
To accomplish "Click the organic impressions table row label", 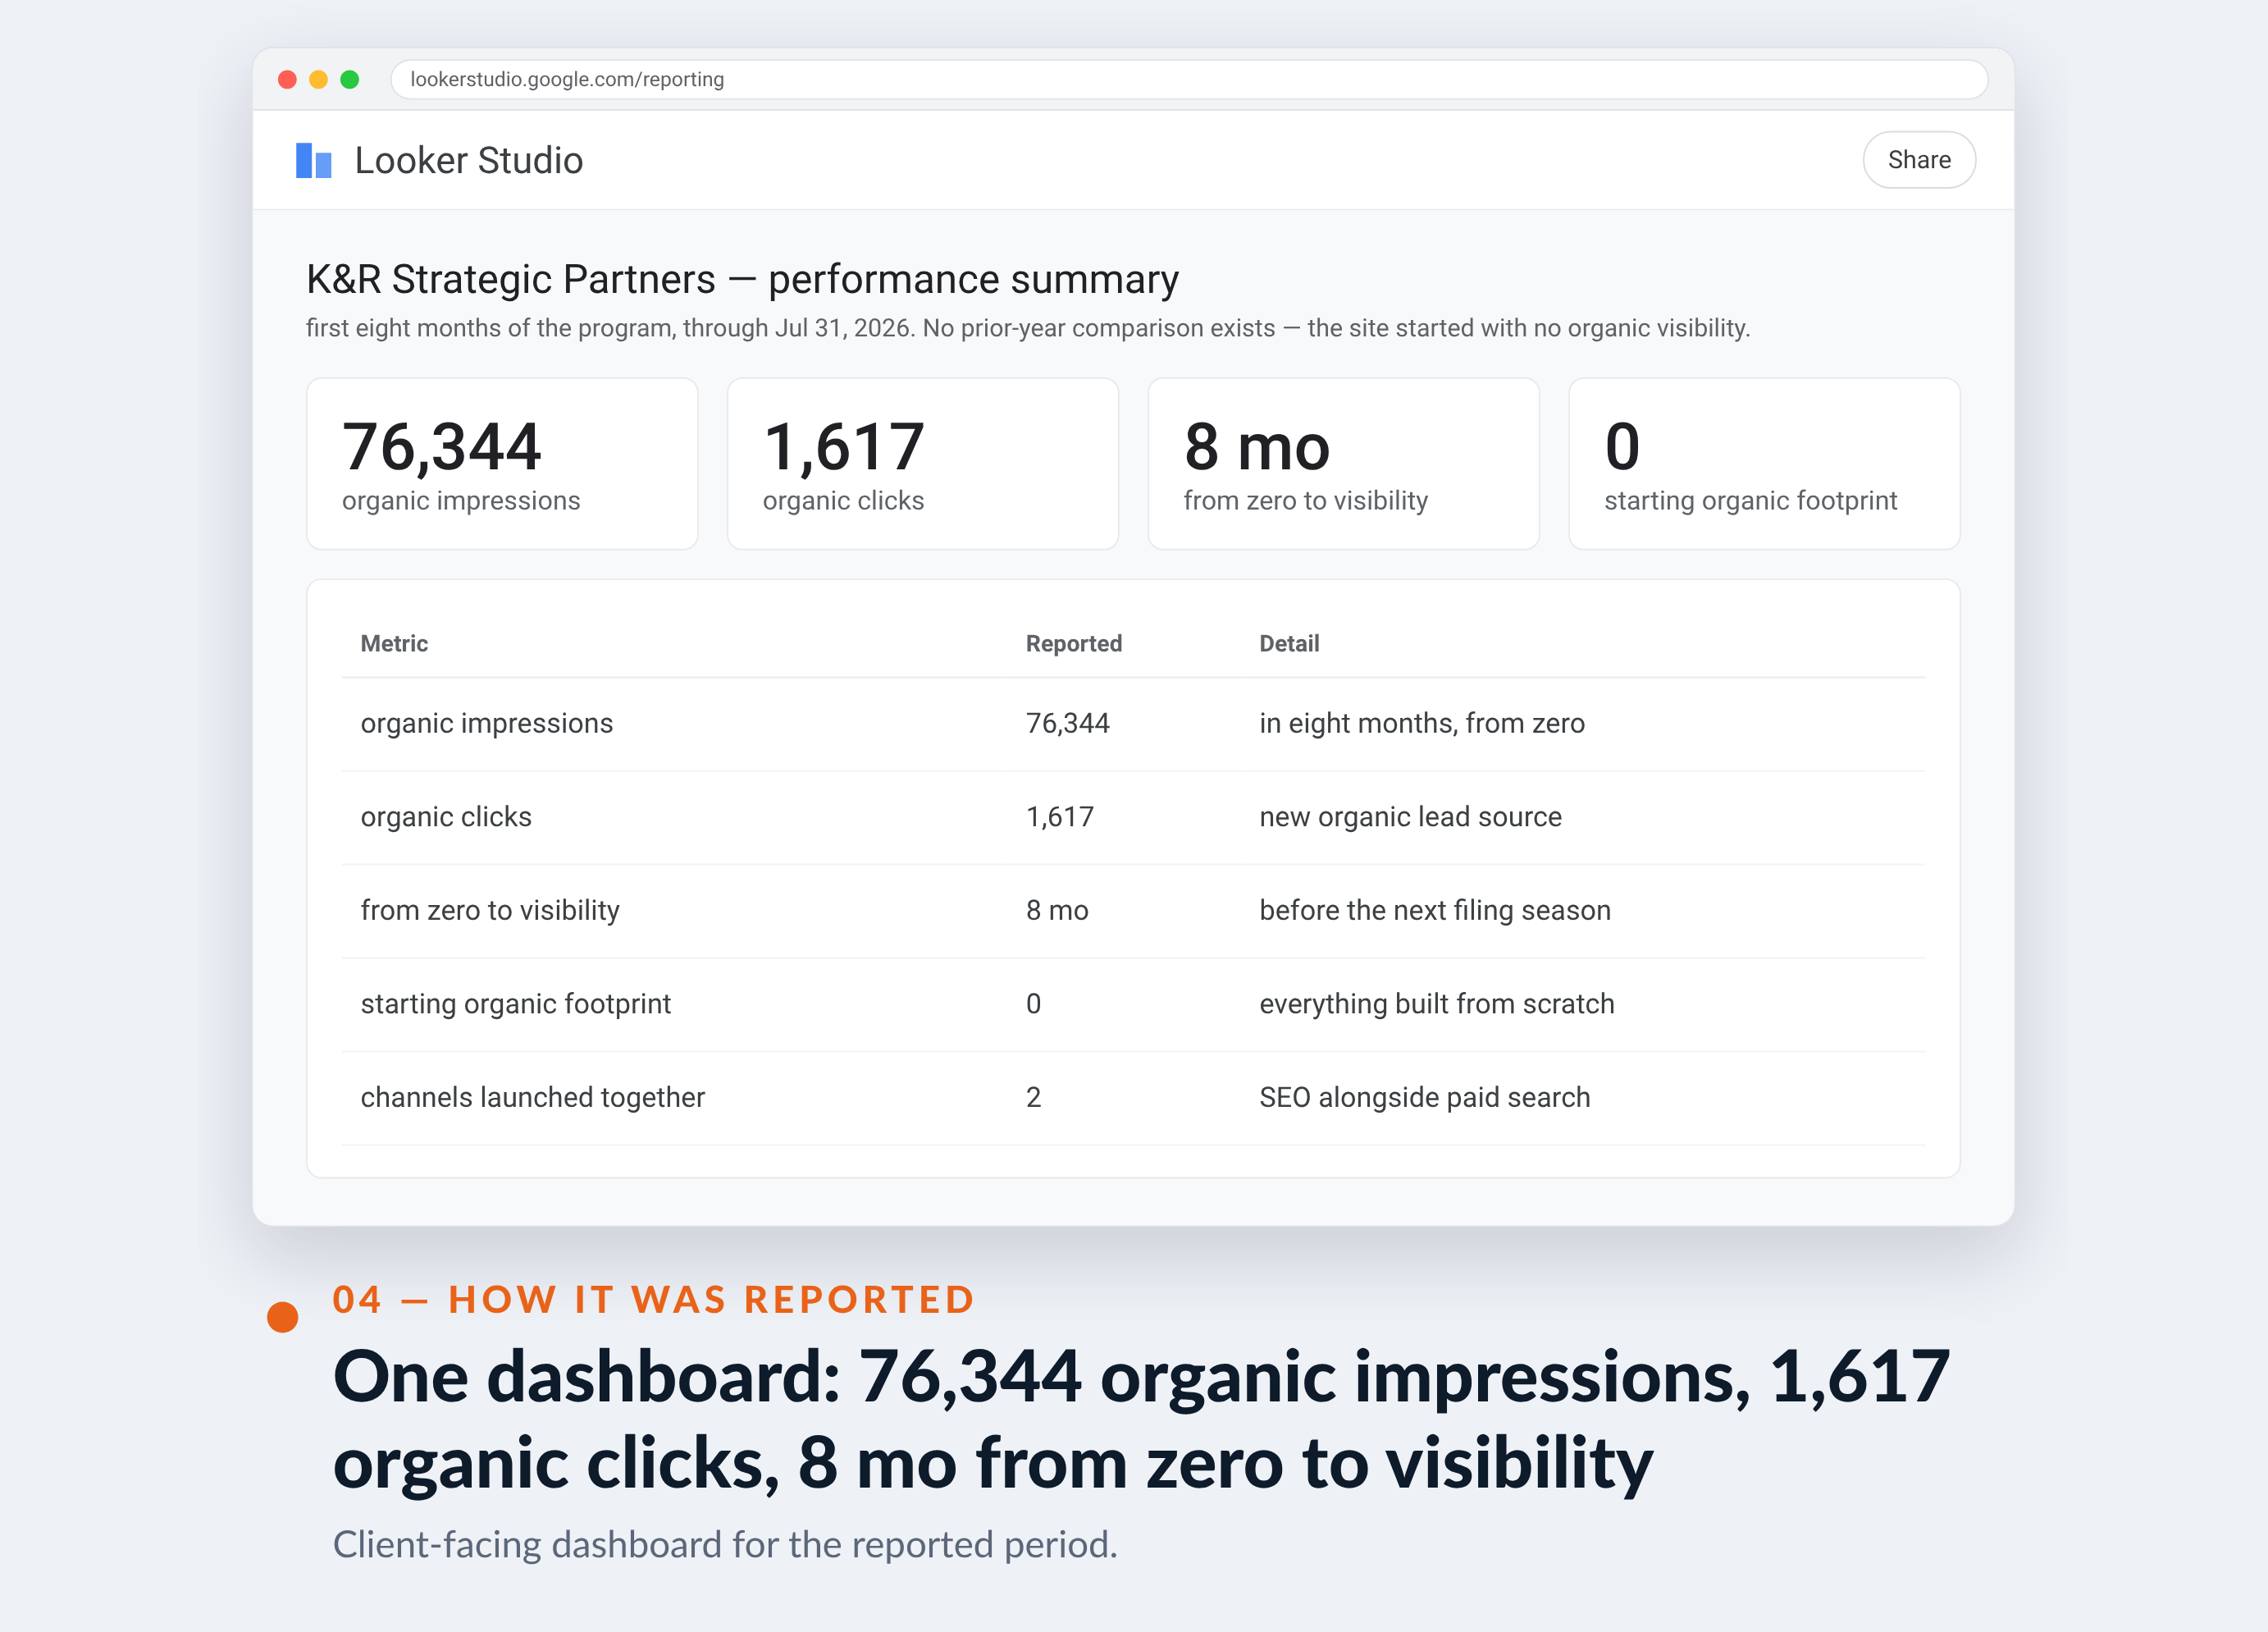I will click(x=486, y=724).
